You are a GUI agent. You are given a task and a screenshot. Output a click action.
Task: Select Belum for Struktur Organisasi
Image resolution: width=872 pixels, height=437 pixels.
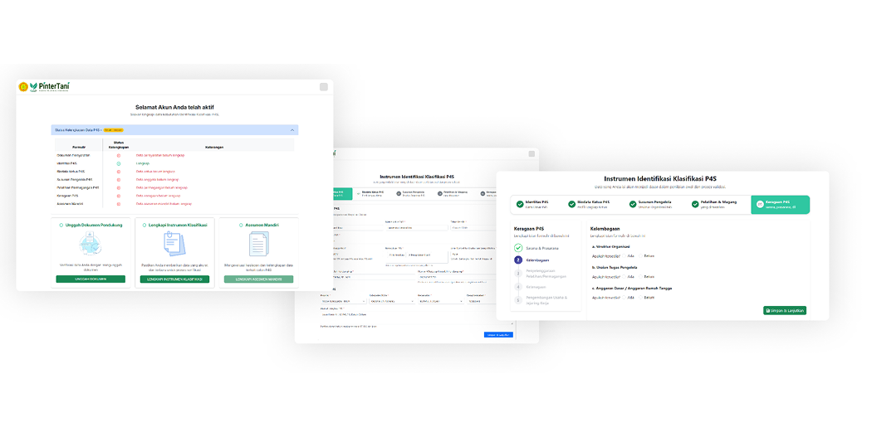(641, 256)
